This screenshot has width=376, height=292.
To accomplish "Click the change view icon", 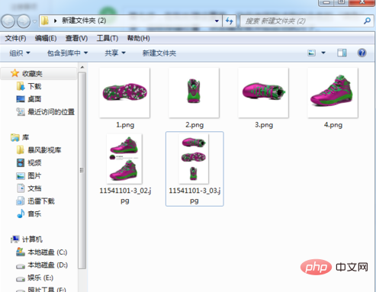I will click(x=311, y=53).
